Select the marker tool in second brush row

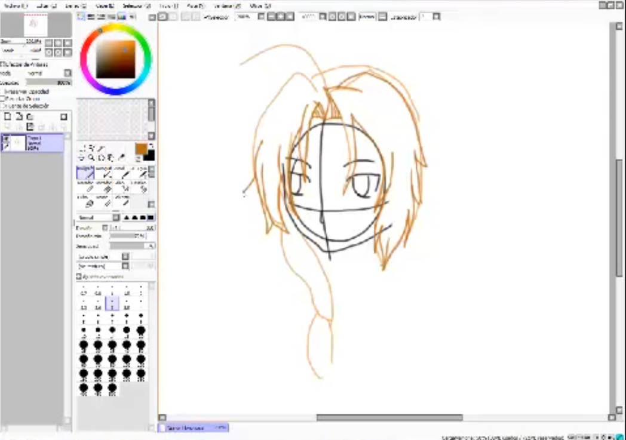coord(85,187)
